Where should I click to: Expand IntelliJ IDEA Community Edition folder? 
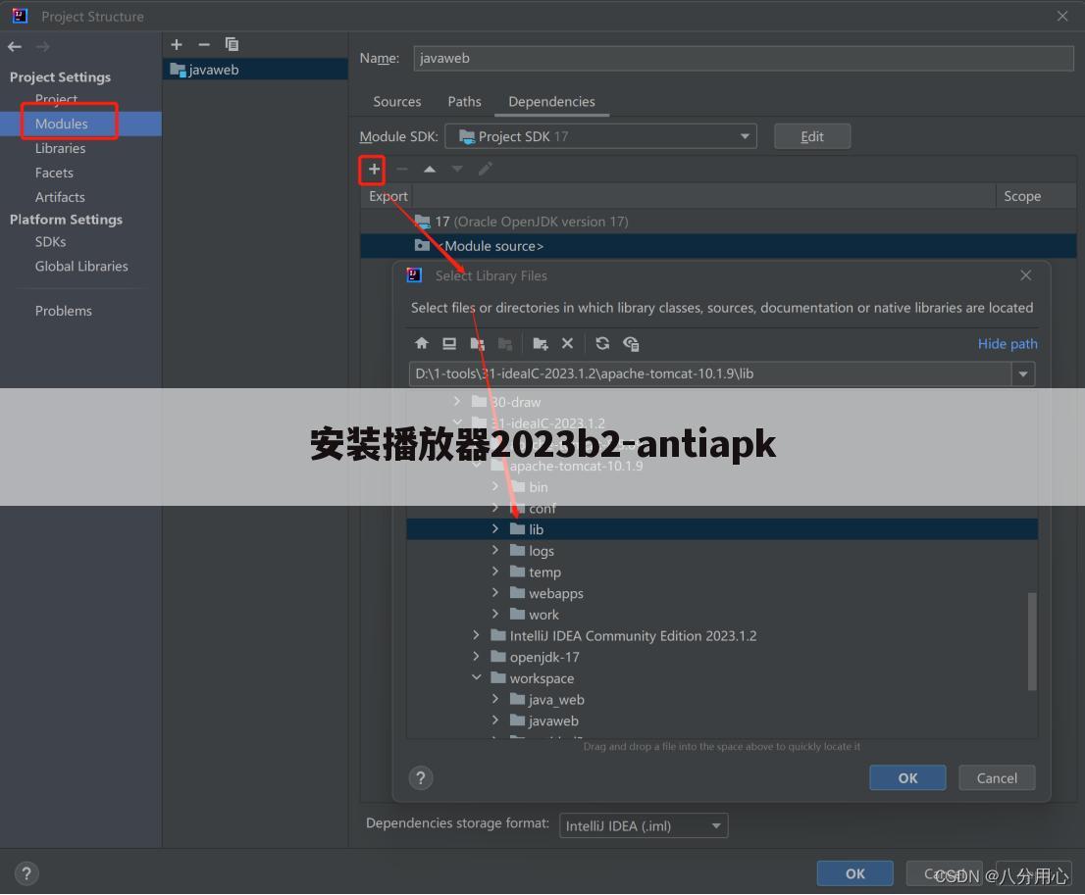pyautogui.click(x=476, y=635)
